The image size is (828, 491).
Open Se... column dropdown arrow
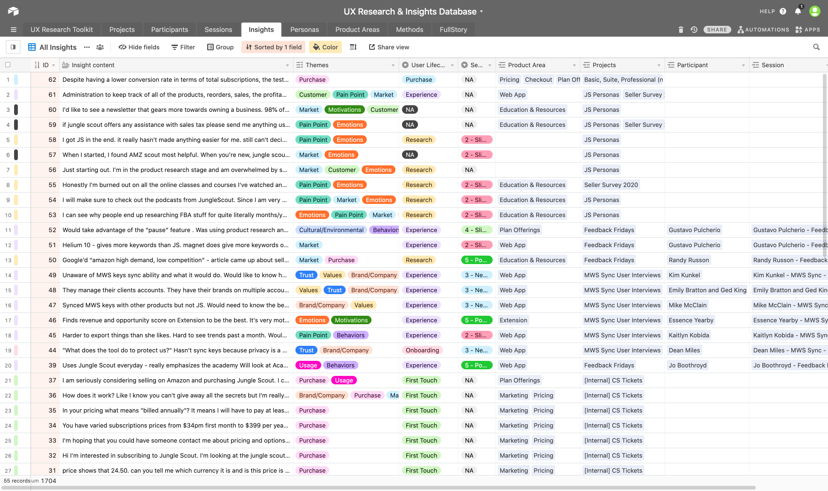(490, 65)
